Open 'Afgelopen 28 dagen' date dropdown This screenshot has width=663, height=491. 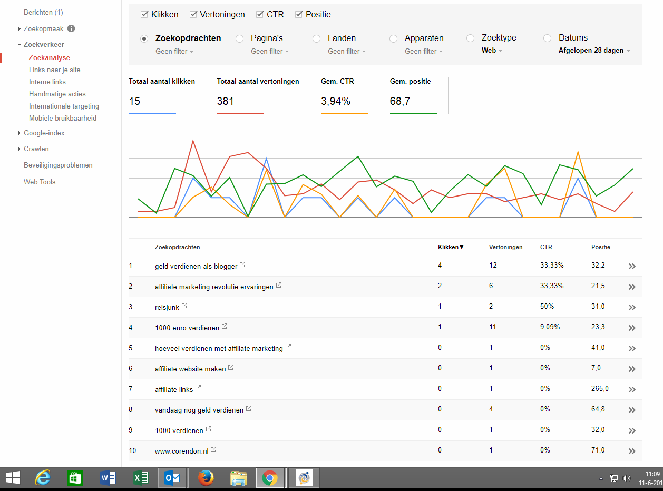pos(594,51)
